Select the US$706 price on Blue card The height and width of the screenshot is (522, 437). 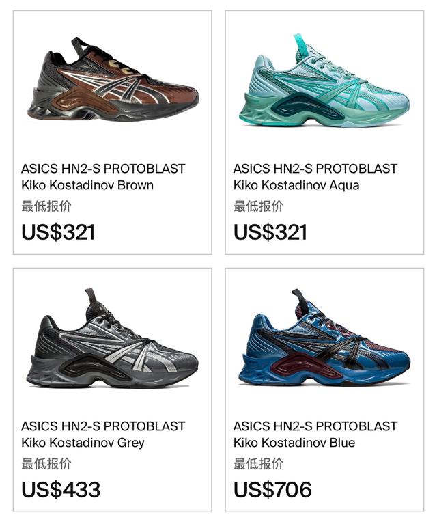point(272,489)
